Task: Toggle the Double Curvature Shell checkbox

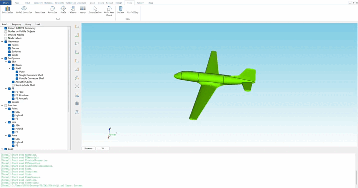Action: pos(17,79)
